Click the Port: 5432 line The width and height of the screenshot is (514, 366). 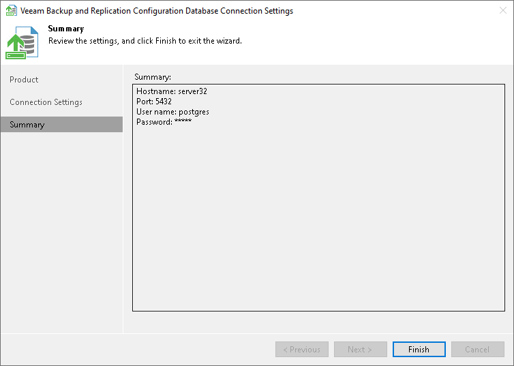tap(154, 102)
